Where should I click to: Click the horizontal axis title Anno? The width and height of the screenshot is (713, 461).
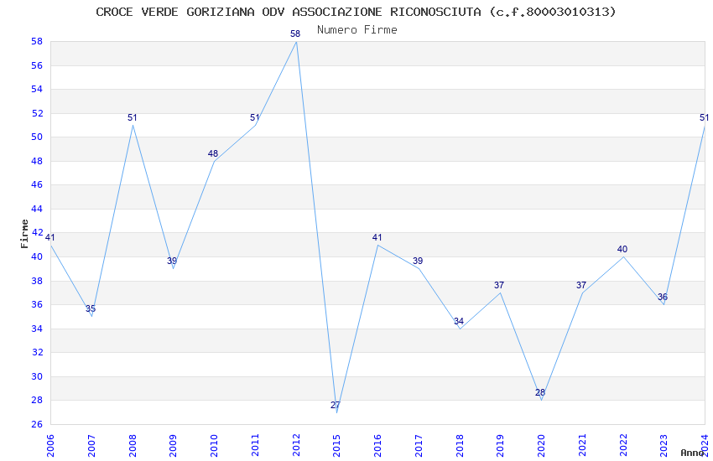(x=692, y=453)
